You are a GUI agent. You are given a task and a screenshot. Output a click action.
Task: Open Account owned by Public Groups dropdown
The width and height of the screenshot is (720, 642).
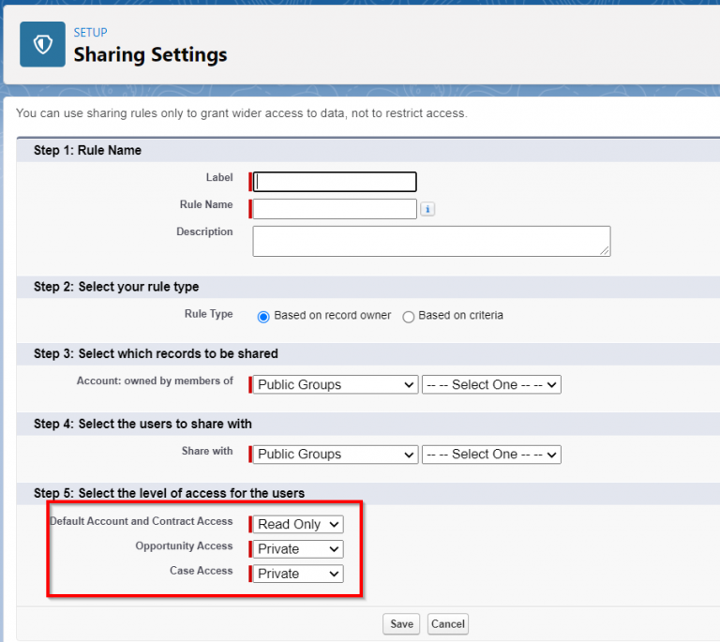(x=336, y=384)
